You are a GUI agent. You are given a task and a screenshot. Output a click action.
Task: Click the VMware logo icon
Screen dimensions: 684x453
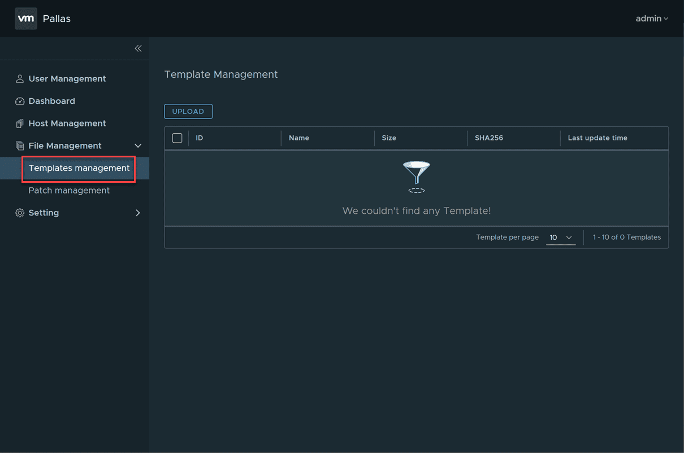(x=26, y=19)
